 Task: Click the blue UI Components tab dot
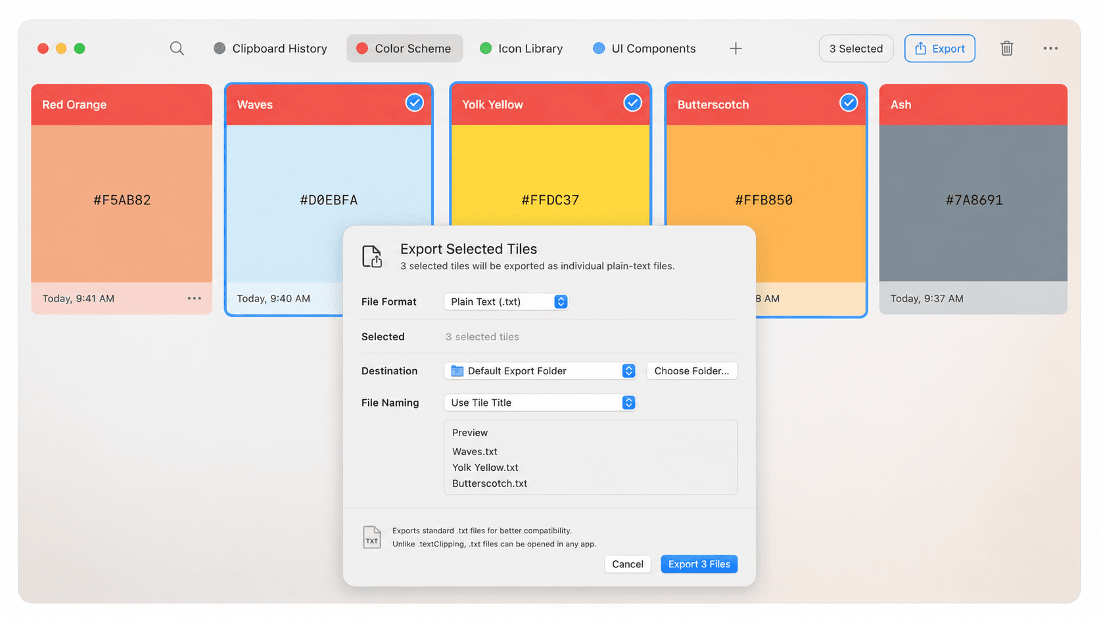tap(599, 49)
